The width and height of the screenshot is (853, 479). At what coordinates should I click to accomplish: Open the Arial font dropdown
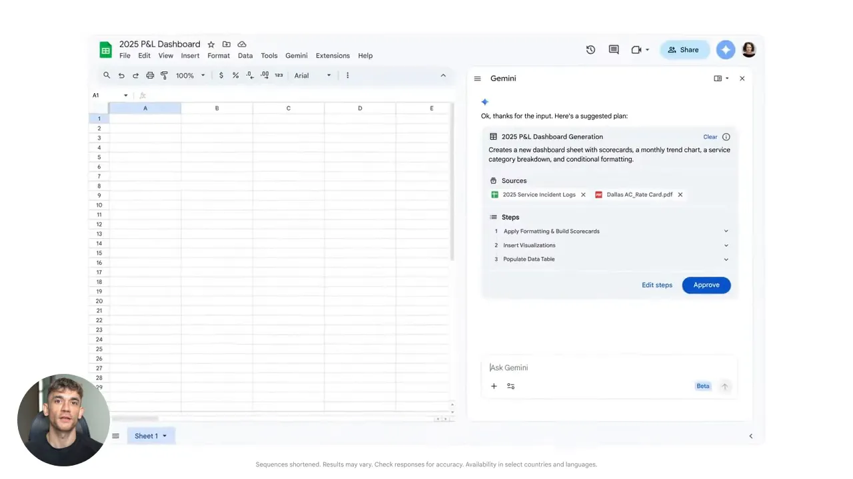tap(313, 75)
